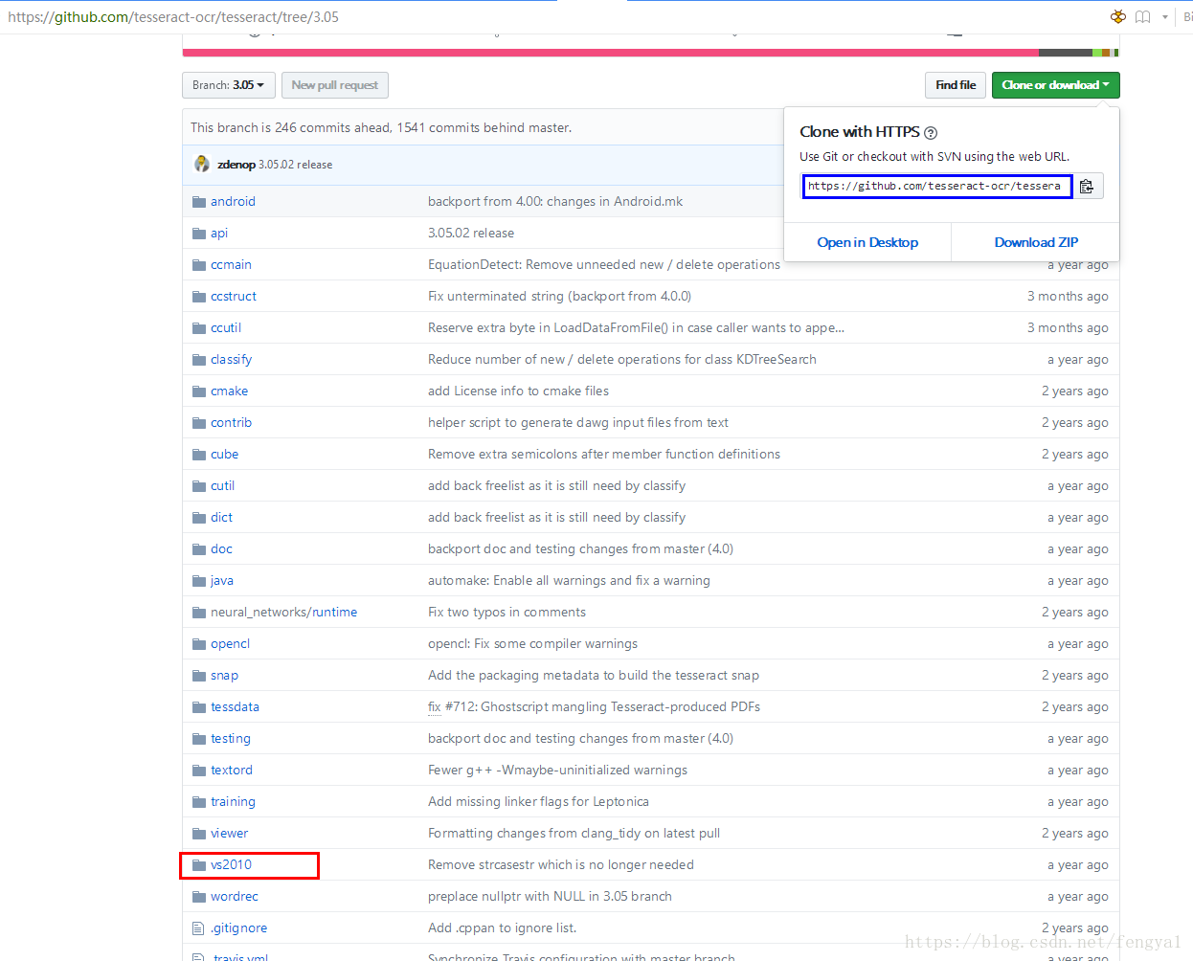Click the folder icon beside ccmain
The height and width of the screenshot is (961, 1193).
click(199, 265)
